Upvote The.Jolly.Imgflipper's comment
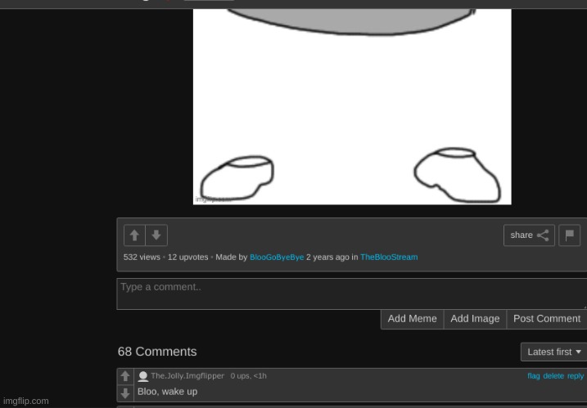Screen dimensions: 587x408 click(x=125, y=376)
